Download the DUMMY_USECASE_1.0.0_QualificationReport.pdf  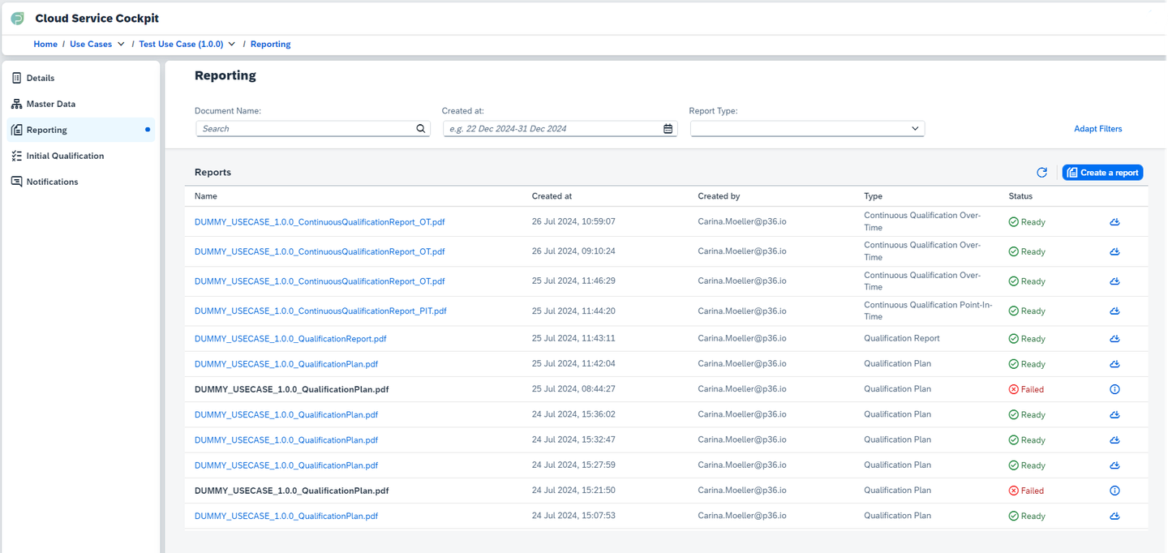(x=1114, y=338)
